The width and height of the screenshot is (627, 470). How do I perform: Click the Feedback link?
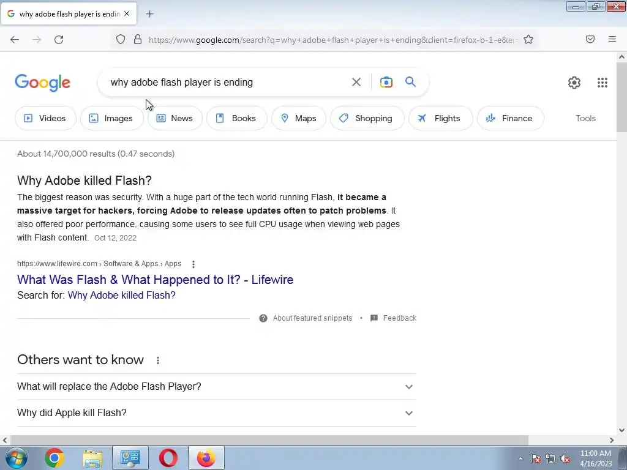[399, 318]
